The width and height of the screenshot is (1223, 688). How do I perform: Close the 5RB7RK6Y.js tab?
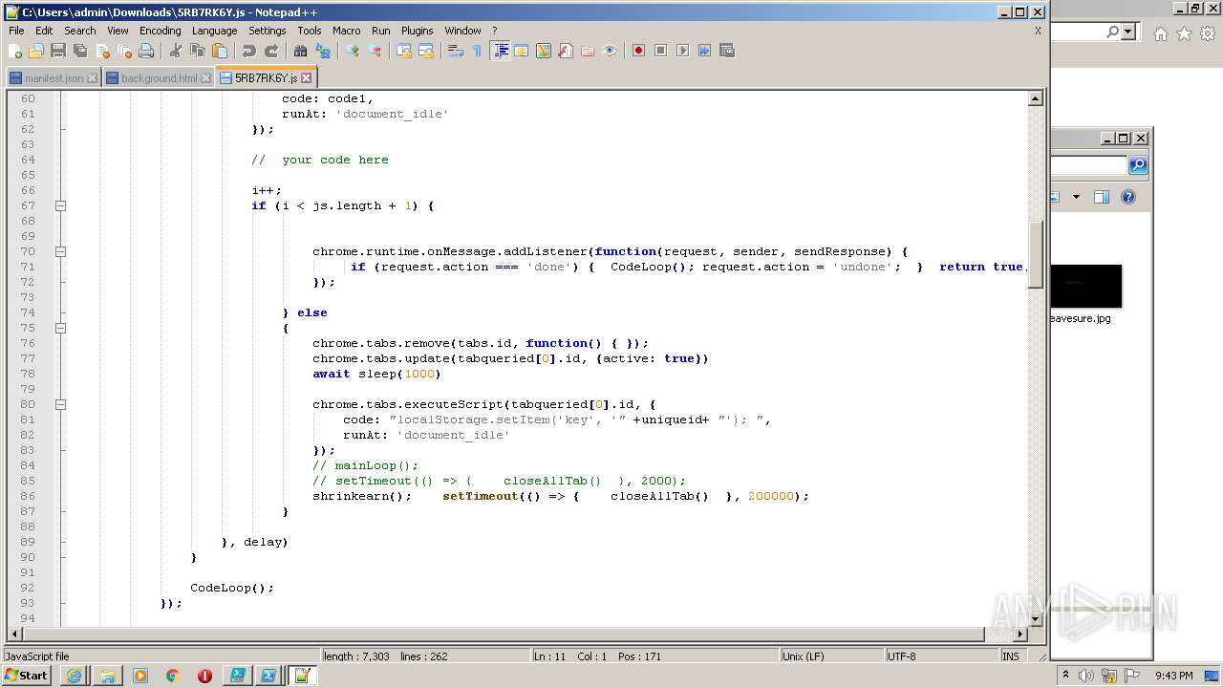306,78
